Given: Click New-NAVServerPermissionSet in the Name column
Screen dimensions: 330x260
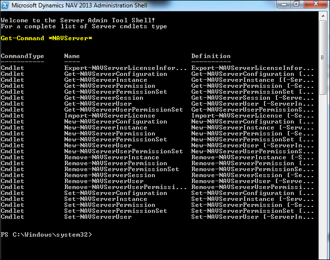Looking at the screenshot, I should (x=116, y=139).
